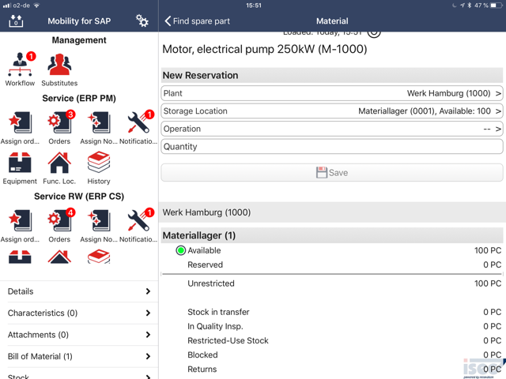Tap the Blocked stock label

202,355
